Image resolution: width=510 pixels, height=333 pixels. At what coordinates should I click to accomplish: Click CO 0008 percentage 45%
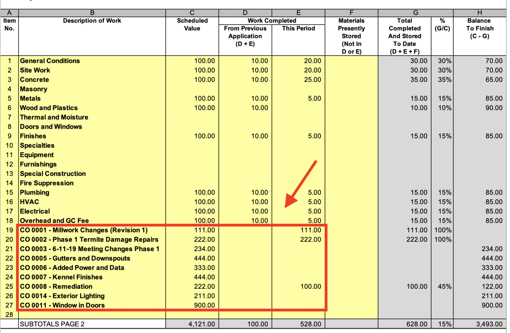coord(445,287)
